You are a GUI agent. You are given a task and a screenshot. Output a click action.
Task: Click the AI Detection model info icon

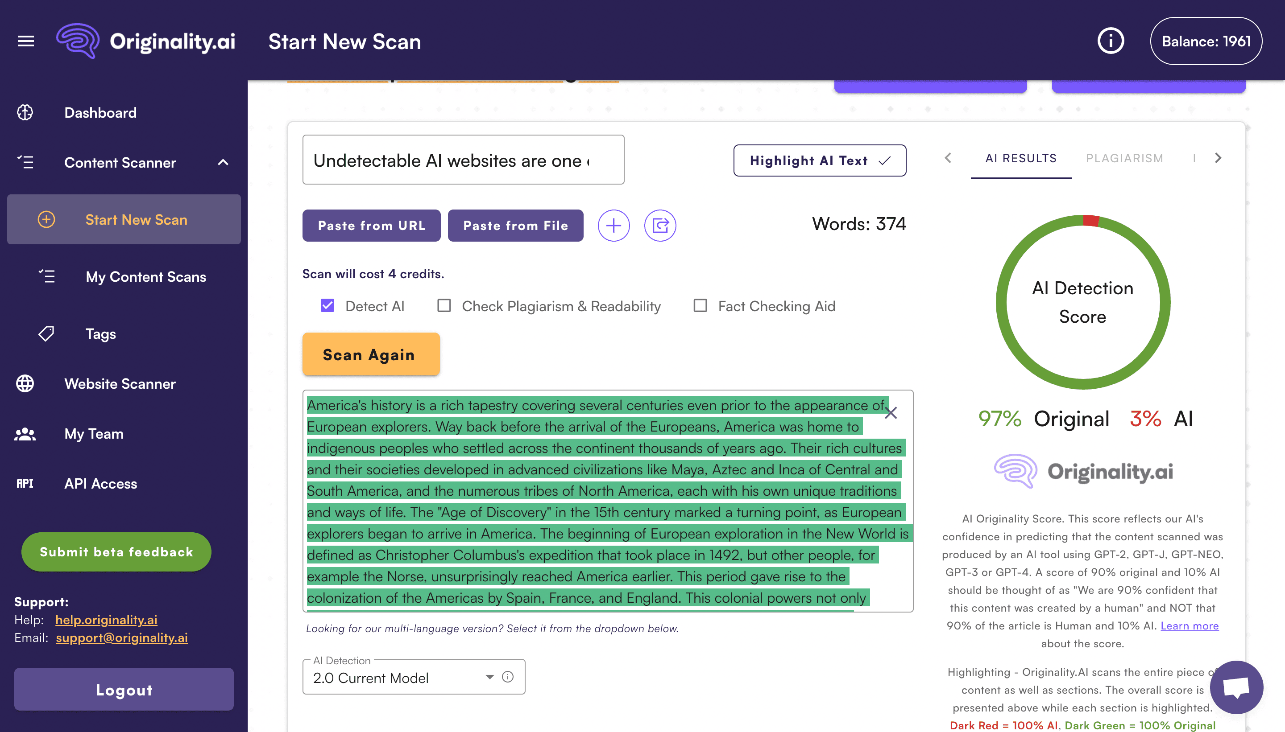(508, 677)
